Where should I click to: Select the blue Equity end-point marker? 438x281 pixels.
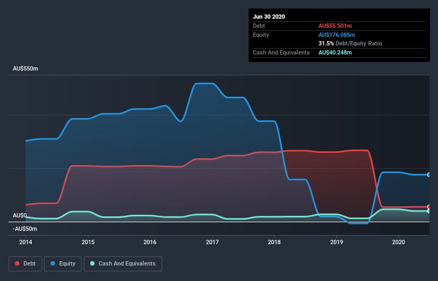(x=429, y=175)
